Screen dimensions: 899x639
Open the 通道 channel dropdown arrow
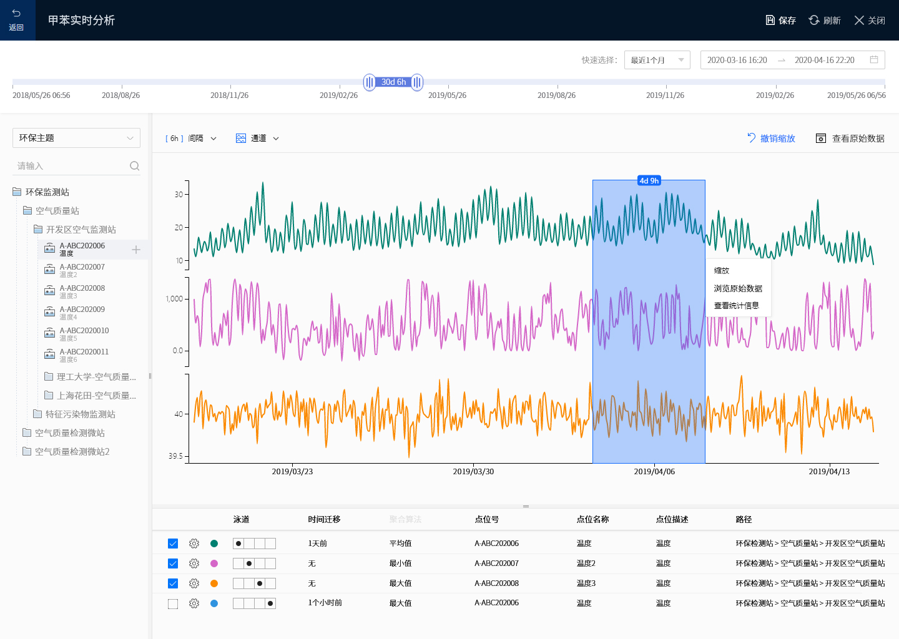276,139
